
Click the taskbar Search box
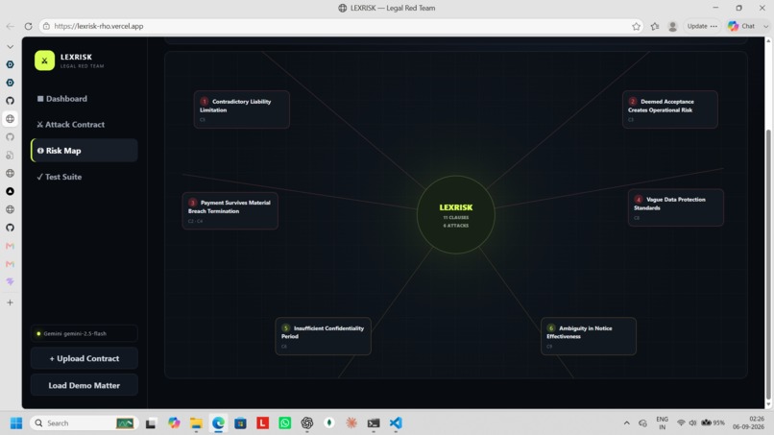[x=83, y=423]
